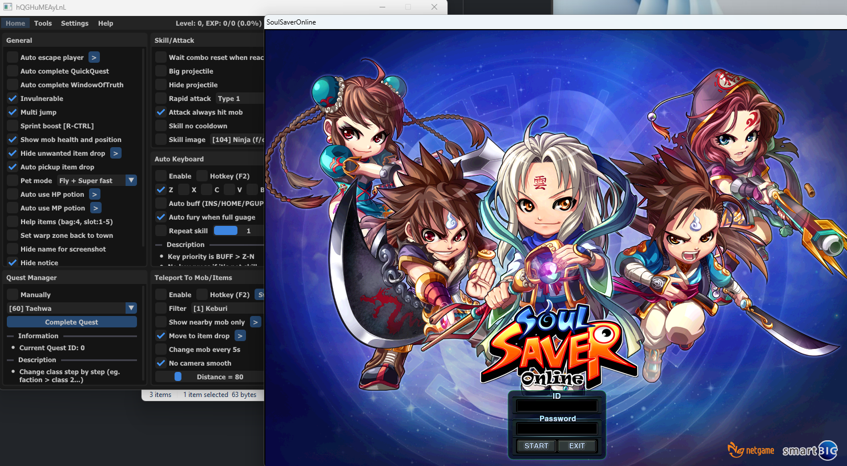Open Hide unwanted item drop settings arrow
Screen dimensions: 847x466
pyautogui.click(x=116, y=153)
